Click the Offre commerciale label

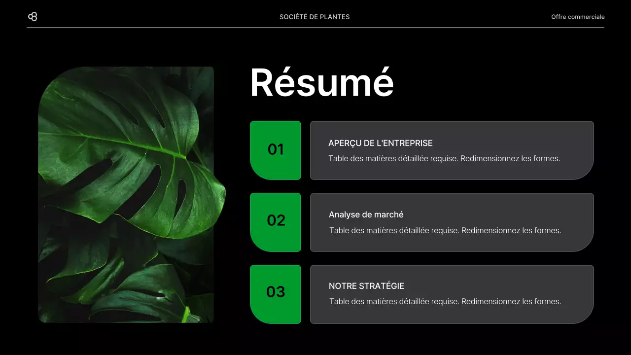(x=577, y=16)
